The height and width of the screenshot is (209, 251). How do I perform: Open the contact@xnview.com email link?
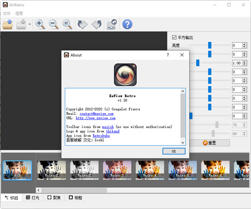click(97, 114)
